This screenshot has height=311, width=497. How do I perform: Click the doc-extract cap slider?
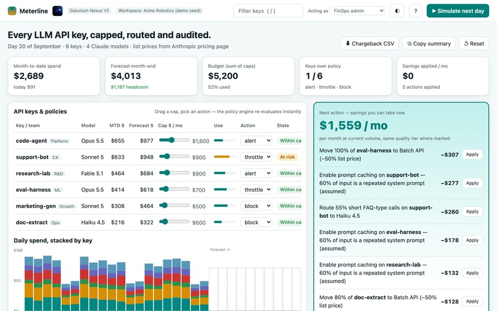pyautogui.click(x=174, y=222)
